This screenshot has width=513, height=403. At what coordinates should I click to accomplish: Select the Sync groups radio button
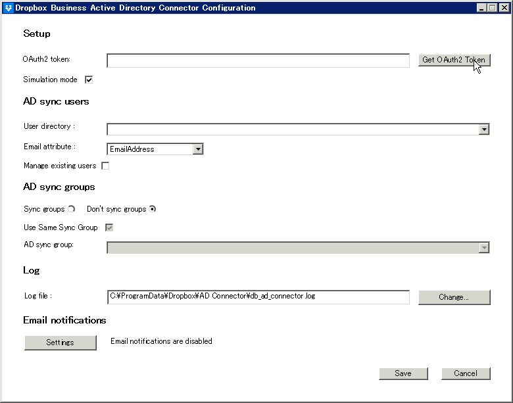pyautogui.click(x=71, y=209)
